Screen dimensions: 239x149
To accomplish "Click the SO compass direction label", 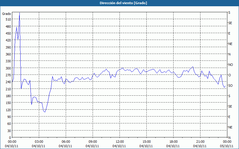I will [x=230, y=86].
